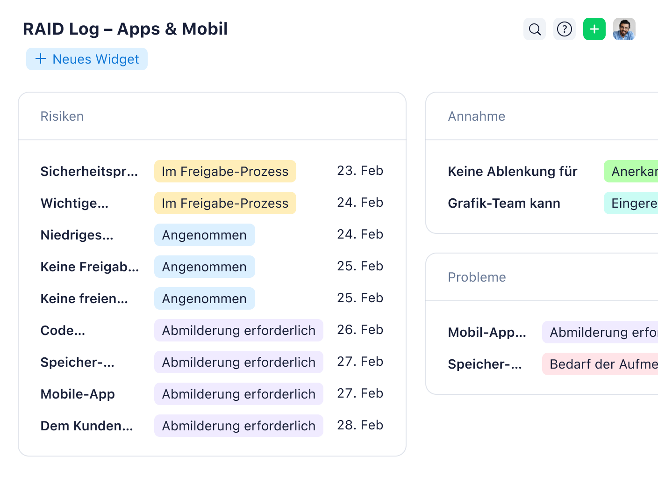Click the help question mark icon

(x=564, y=29)
